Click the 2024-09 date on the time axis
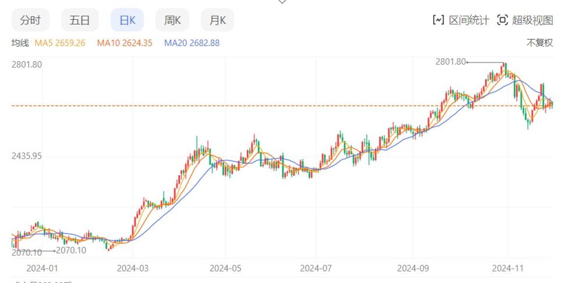This screenshot has height=283, width=562. tap(413, 269)
